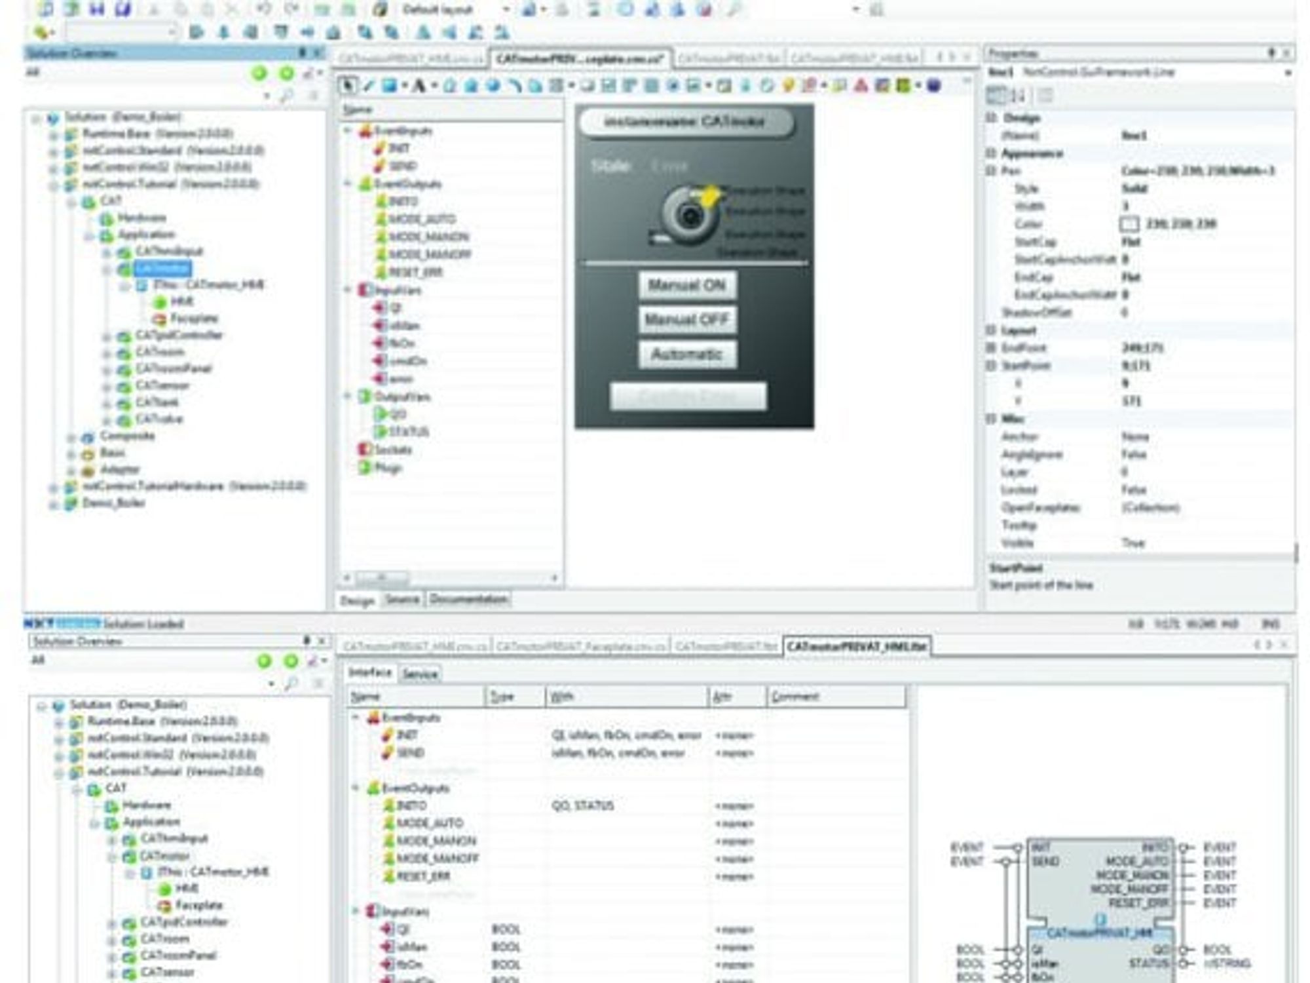Select the text 'A' tool
Image resolution: width=1310 pixels, height=983 pixels.
tap(418, 85)
